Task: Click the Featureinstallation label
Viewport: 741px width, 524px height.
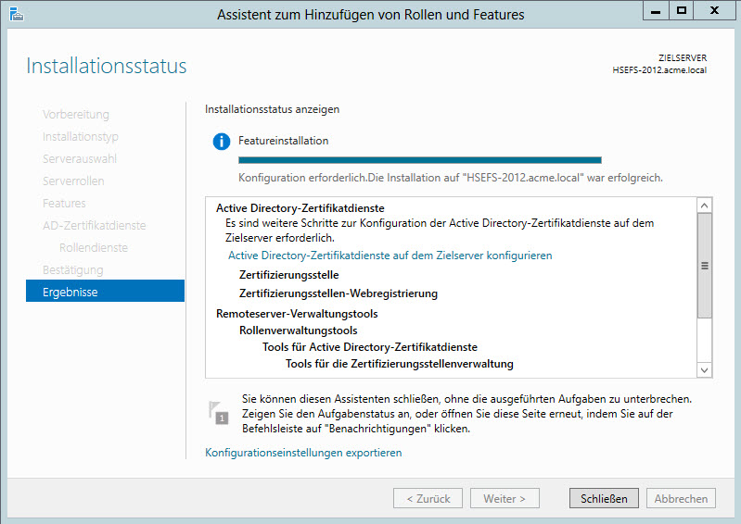Action: [x=283, y=141]
